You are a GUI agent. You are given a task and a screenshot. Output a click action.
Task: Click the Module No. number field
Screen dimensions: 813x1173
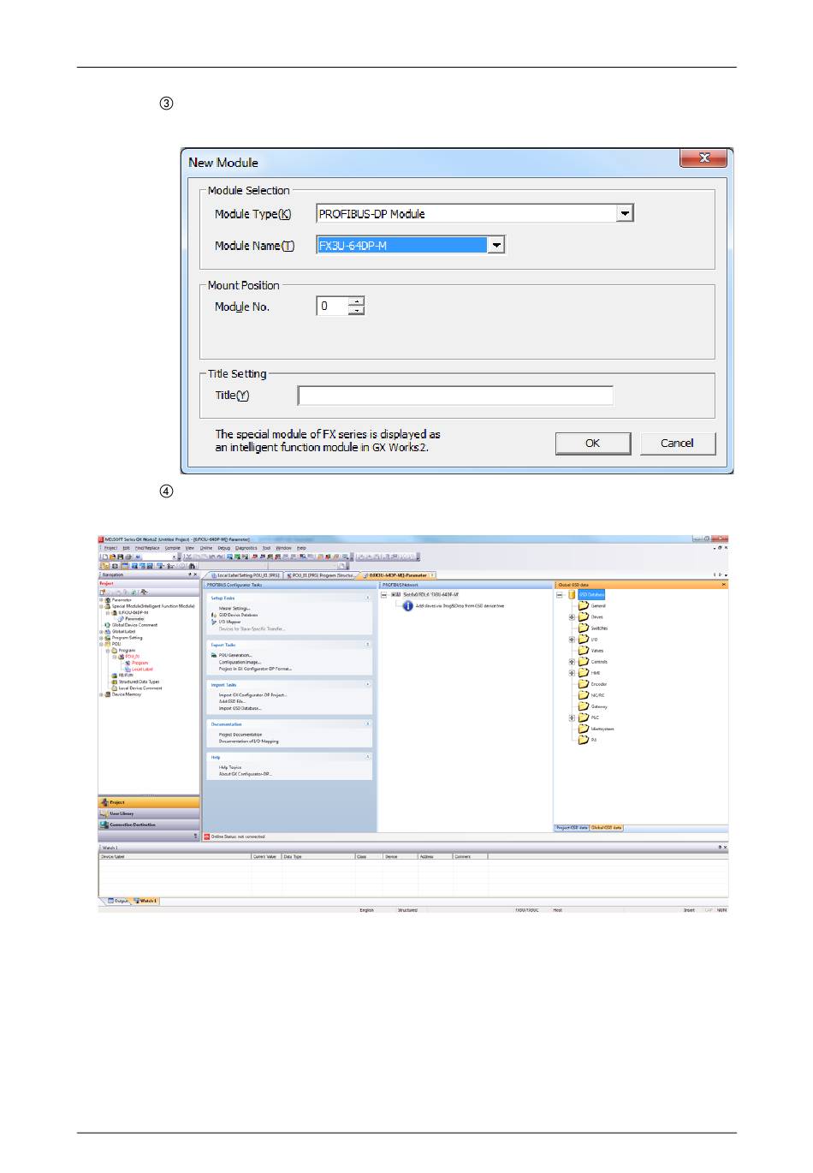tap(333, 306)
